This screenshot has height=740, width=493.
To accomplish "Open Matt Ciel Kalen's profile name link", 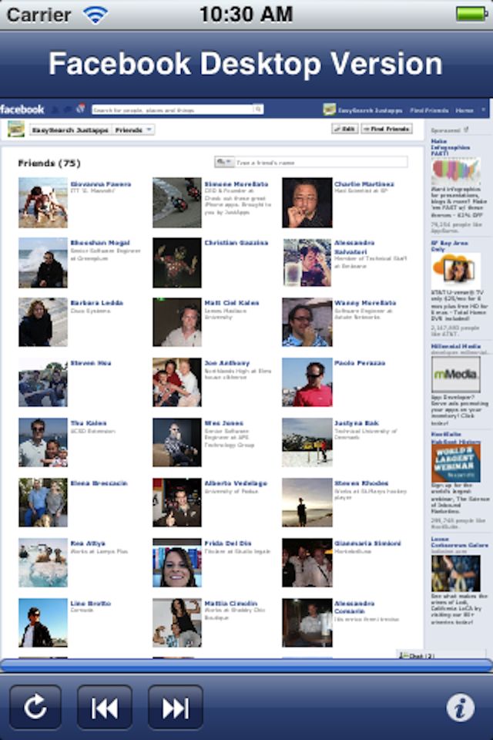I will coord(231,303).
